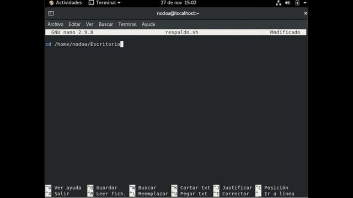Screen dimensions: 353x198
Task: Click the ^X Salir shortcut
Action: 57,194
